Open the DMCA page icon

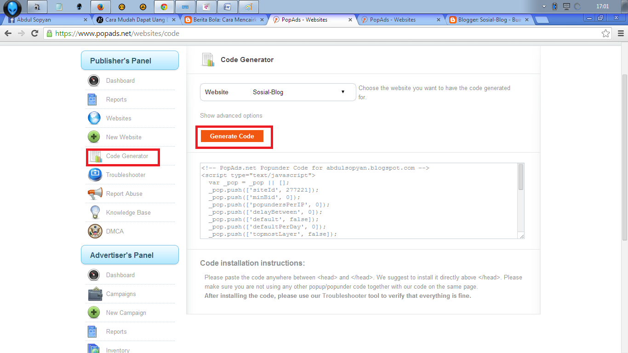click(x=94, y=231)
